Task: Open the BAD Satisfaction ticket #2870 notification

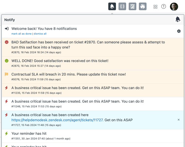Action: pos(93,47)
